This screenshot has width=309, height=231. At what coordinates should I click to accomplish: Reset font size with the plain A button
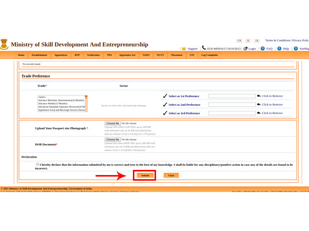(x=248, y=41)
